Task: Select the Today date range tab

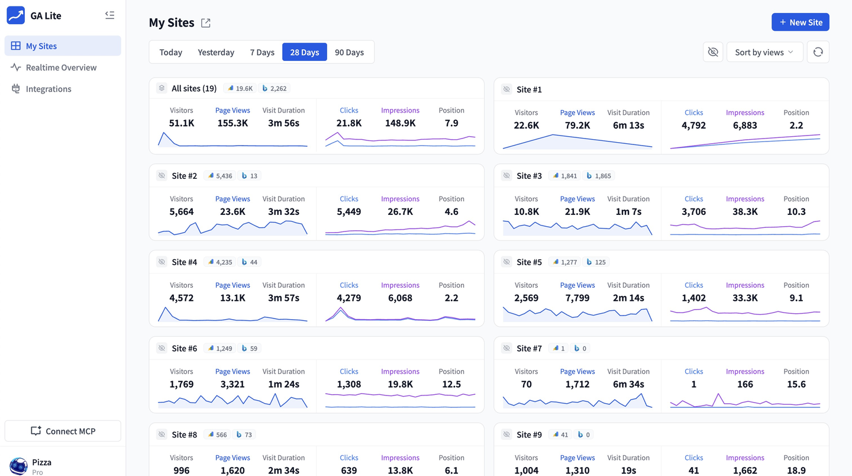Action: tap(171, 52)
